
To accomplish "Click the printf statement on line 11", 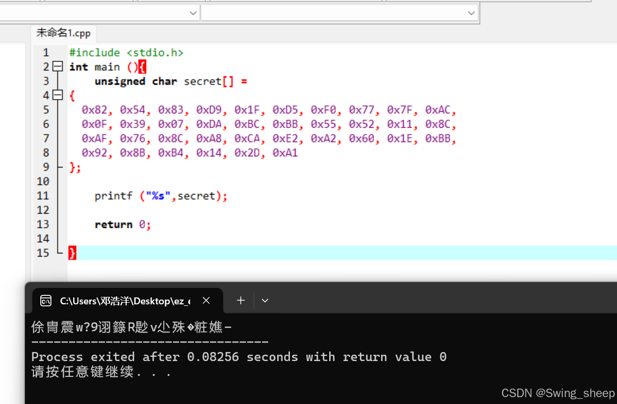I will (x=161, y=196).
